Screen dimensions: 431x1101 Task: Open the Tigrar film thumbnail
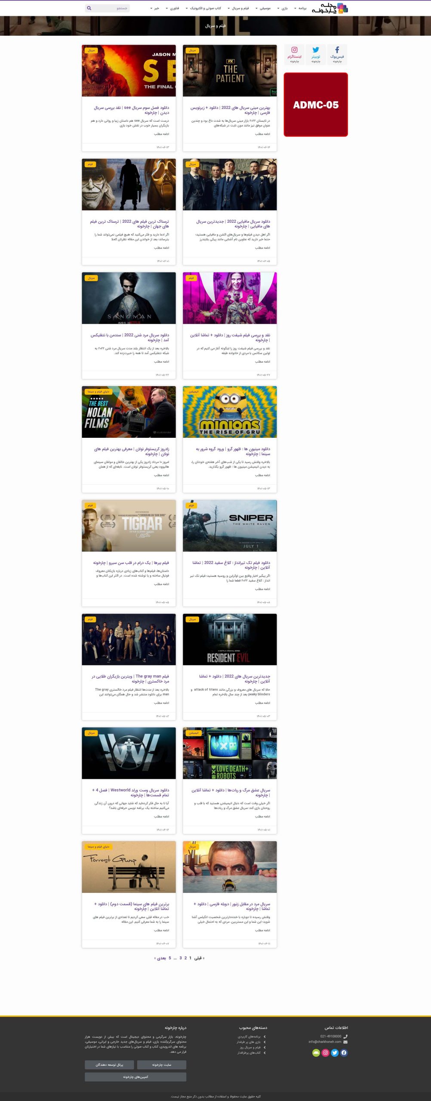click(129, 526)
